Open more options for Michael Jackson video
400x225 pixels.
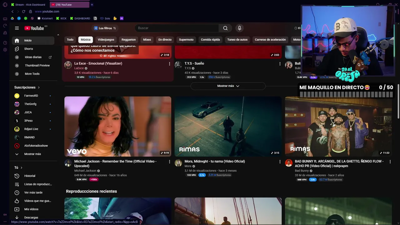coord(170,162)
